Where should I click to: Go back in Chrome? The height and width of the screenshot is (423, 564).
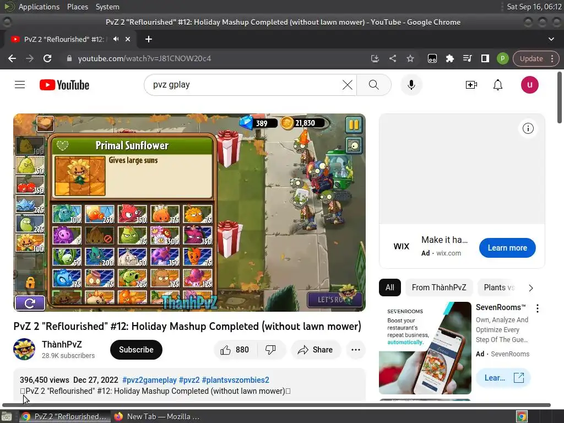(12, 58)
